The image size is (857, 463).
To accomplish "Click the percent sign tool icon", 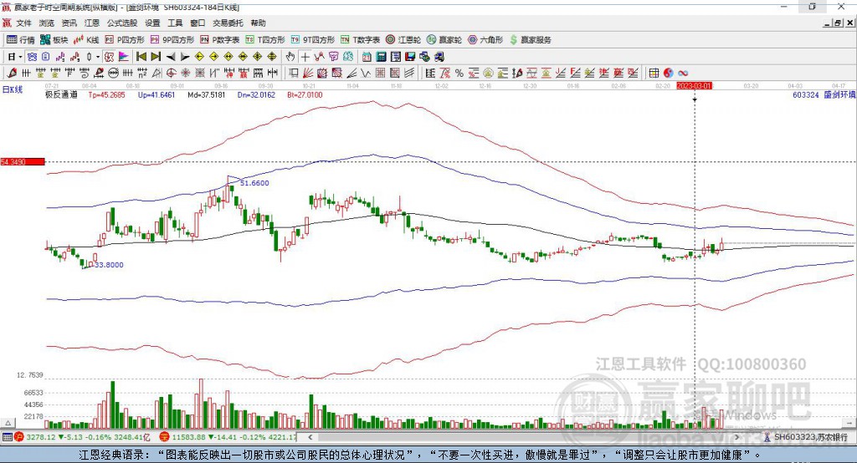I will [459, 74].
